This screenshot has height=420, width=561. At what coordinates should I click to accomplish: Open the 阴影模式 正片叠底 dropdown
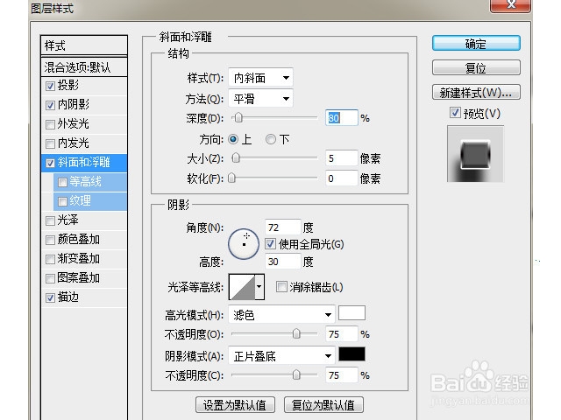click(x=281, y=356)
